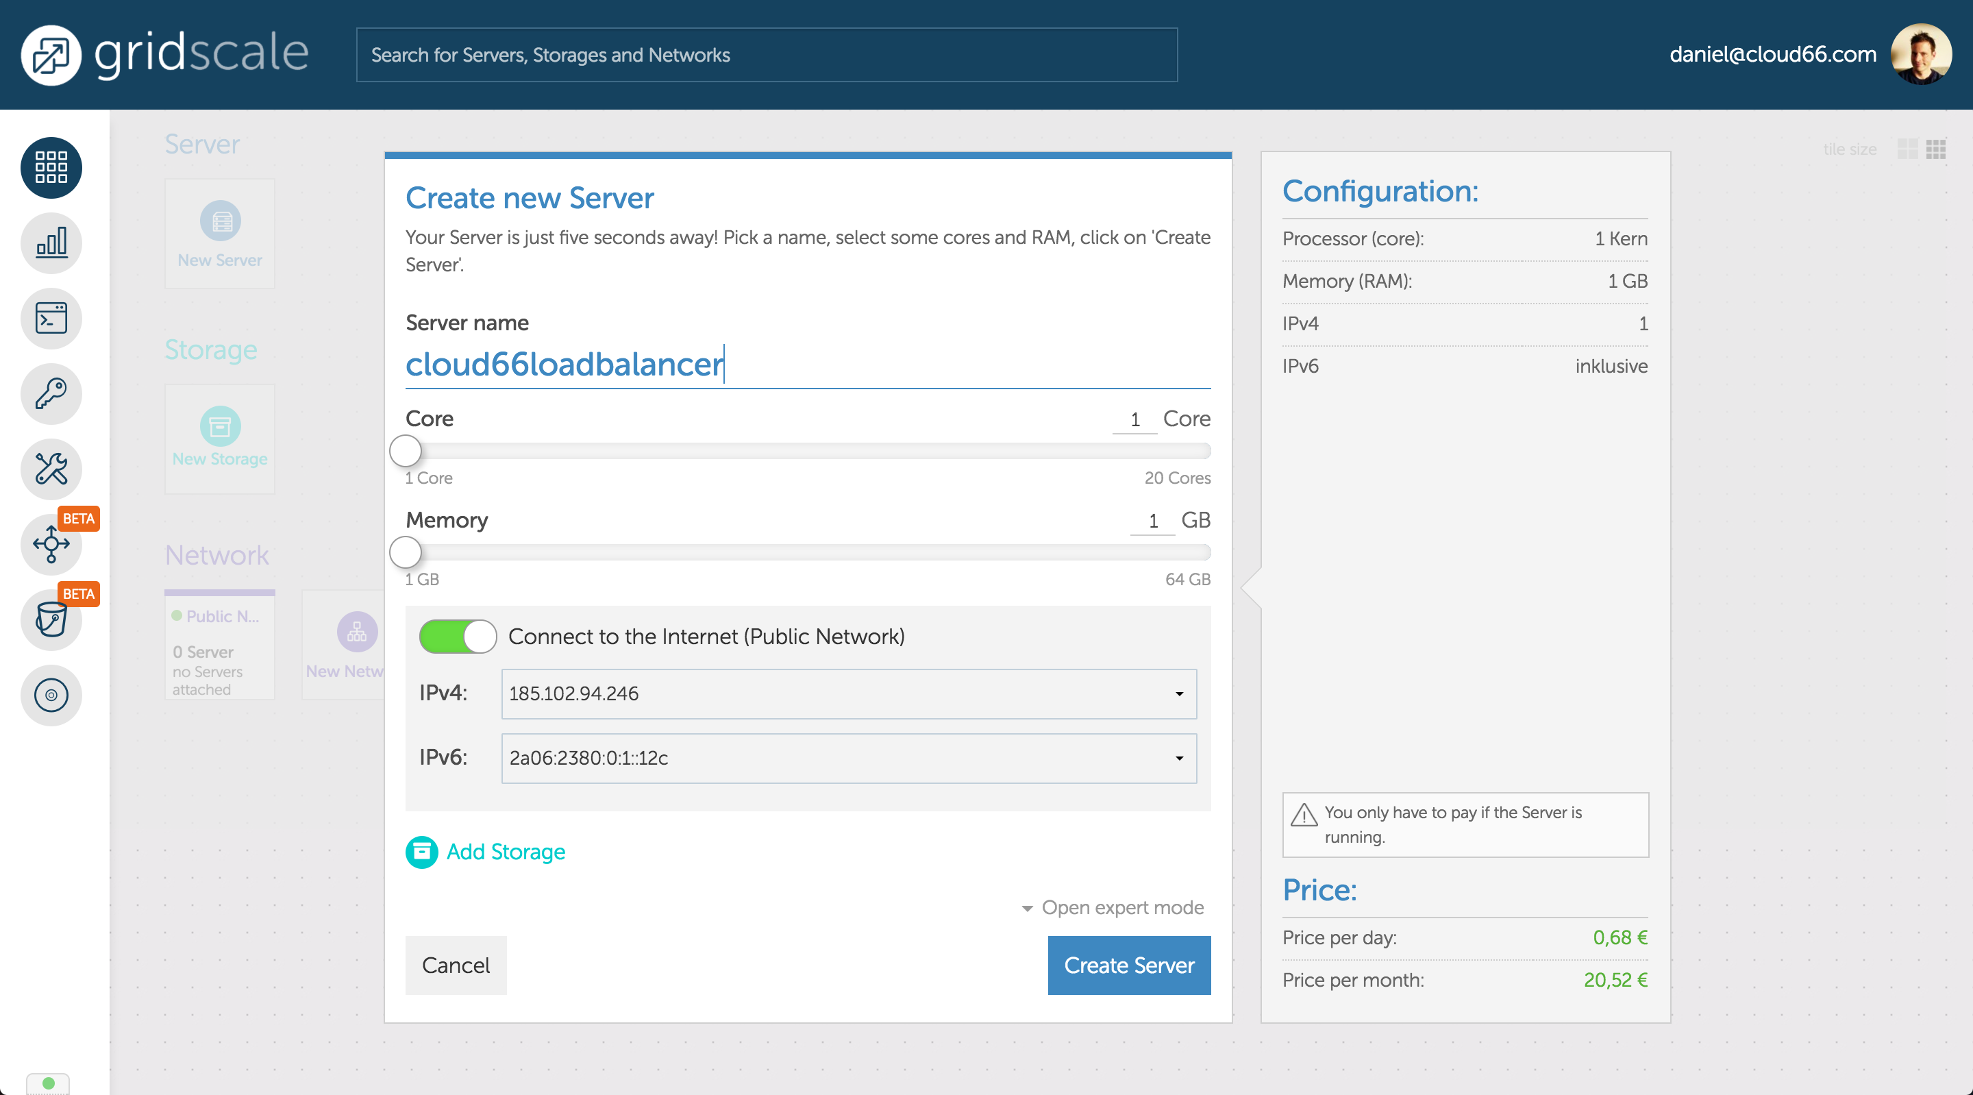Click daniel@cloud66.com account name
The height and width of the screenshot is (1095, 1973).
pos(1772,54)
